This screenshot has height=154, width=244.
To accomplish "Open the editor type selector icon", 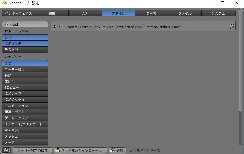I will click(x=7, y=150).
